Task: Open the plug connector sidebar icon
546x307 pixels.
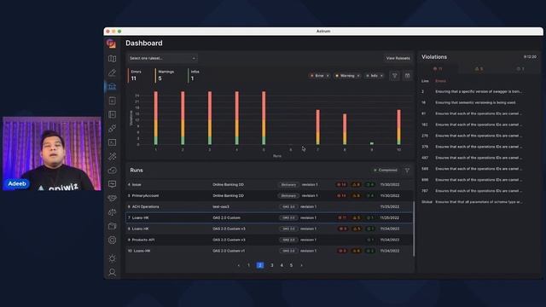Action: 112,129
